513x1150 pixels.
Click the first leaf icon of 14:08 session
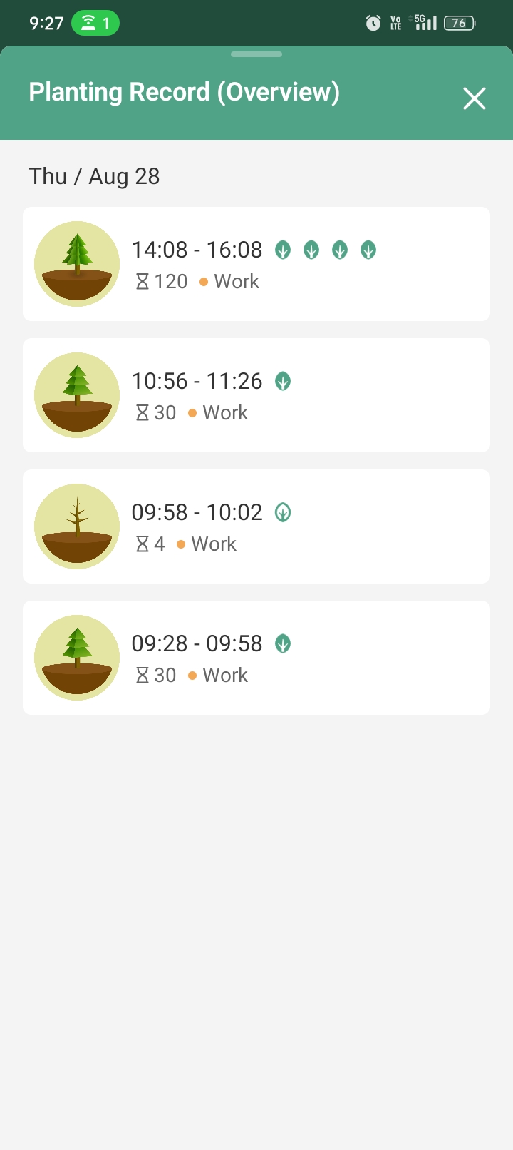(283, 250)
